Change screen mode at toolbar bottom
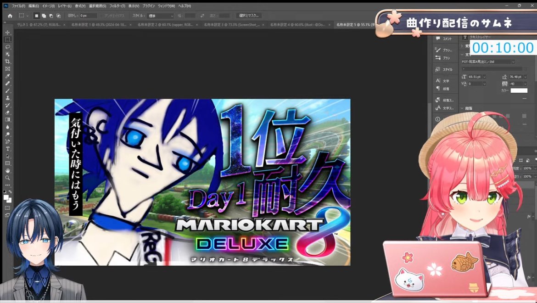The height and width of the screenshot is (303, 537). (7, 215)
